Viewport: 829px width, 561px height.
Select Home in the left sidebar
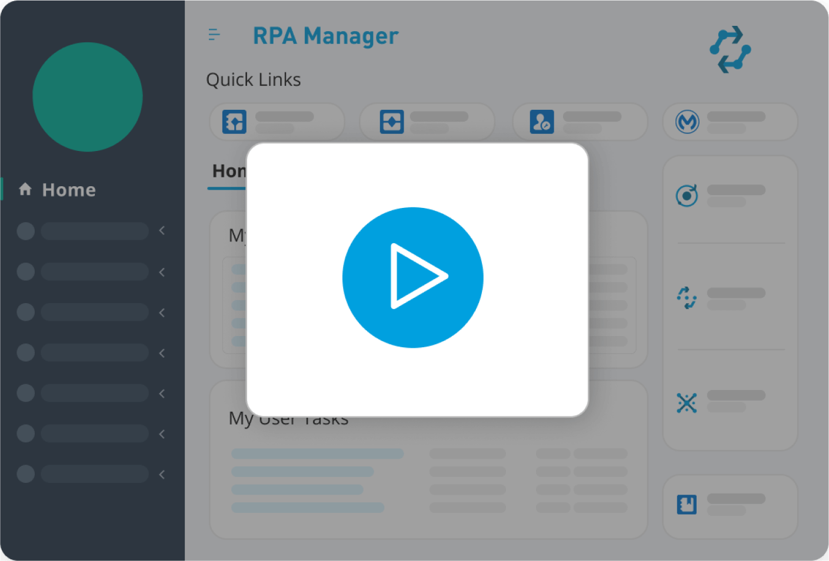[x=69, y=190]
